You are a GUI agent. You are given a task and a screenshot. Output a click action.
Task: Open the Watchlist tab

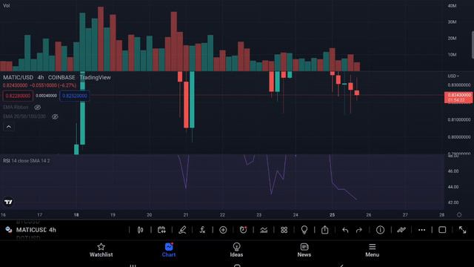101,251
